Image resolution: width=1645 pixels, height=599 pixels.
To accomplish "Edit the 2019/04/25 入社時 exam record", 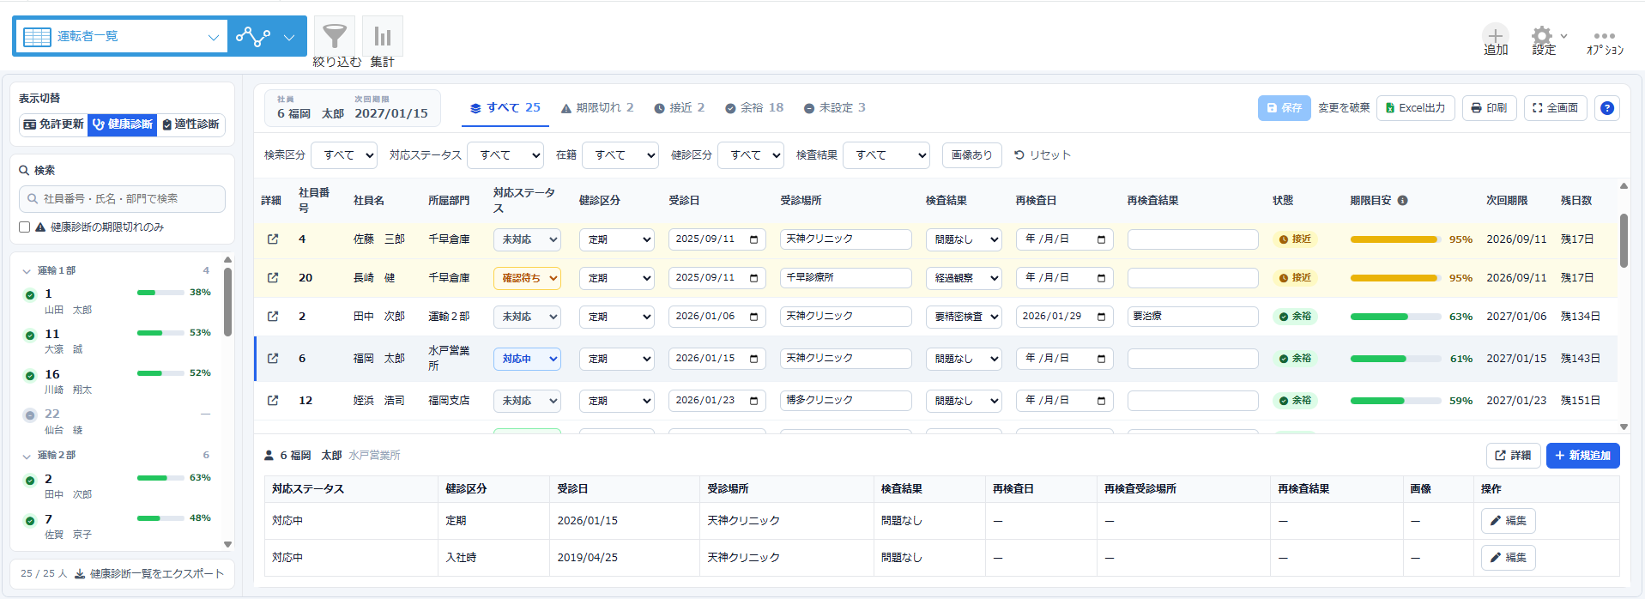I will [x=1508, y=558].
